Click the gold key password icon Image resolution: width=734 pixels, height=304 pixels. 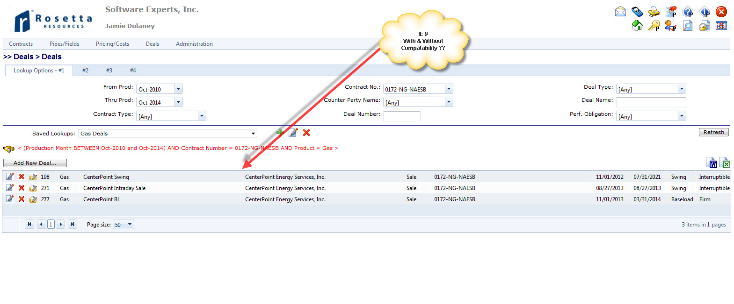tap(654, 26)
